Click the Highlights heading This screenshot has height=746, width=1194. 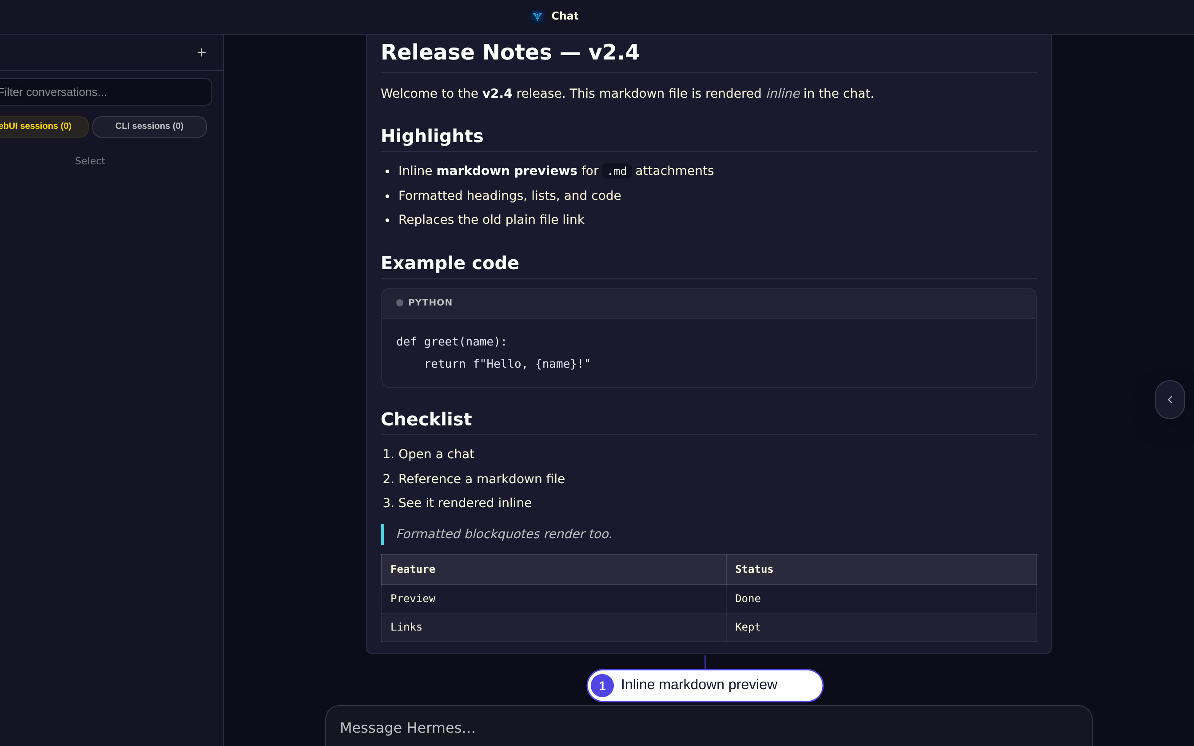pos(432,136)
